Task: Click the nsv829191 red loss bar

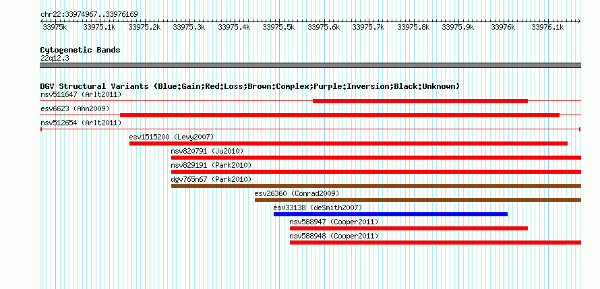Action: [376, 172]
